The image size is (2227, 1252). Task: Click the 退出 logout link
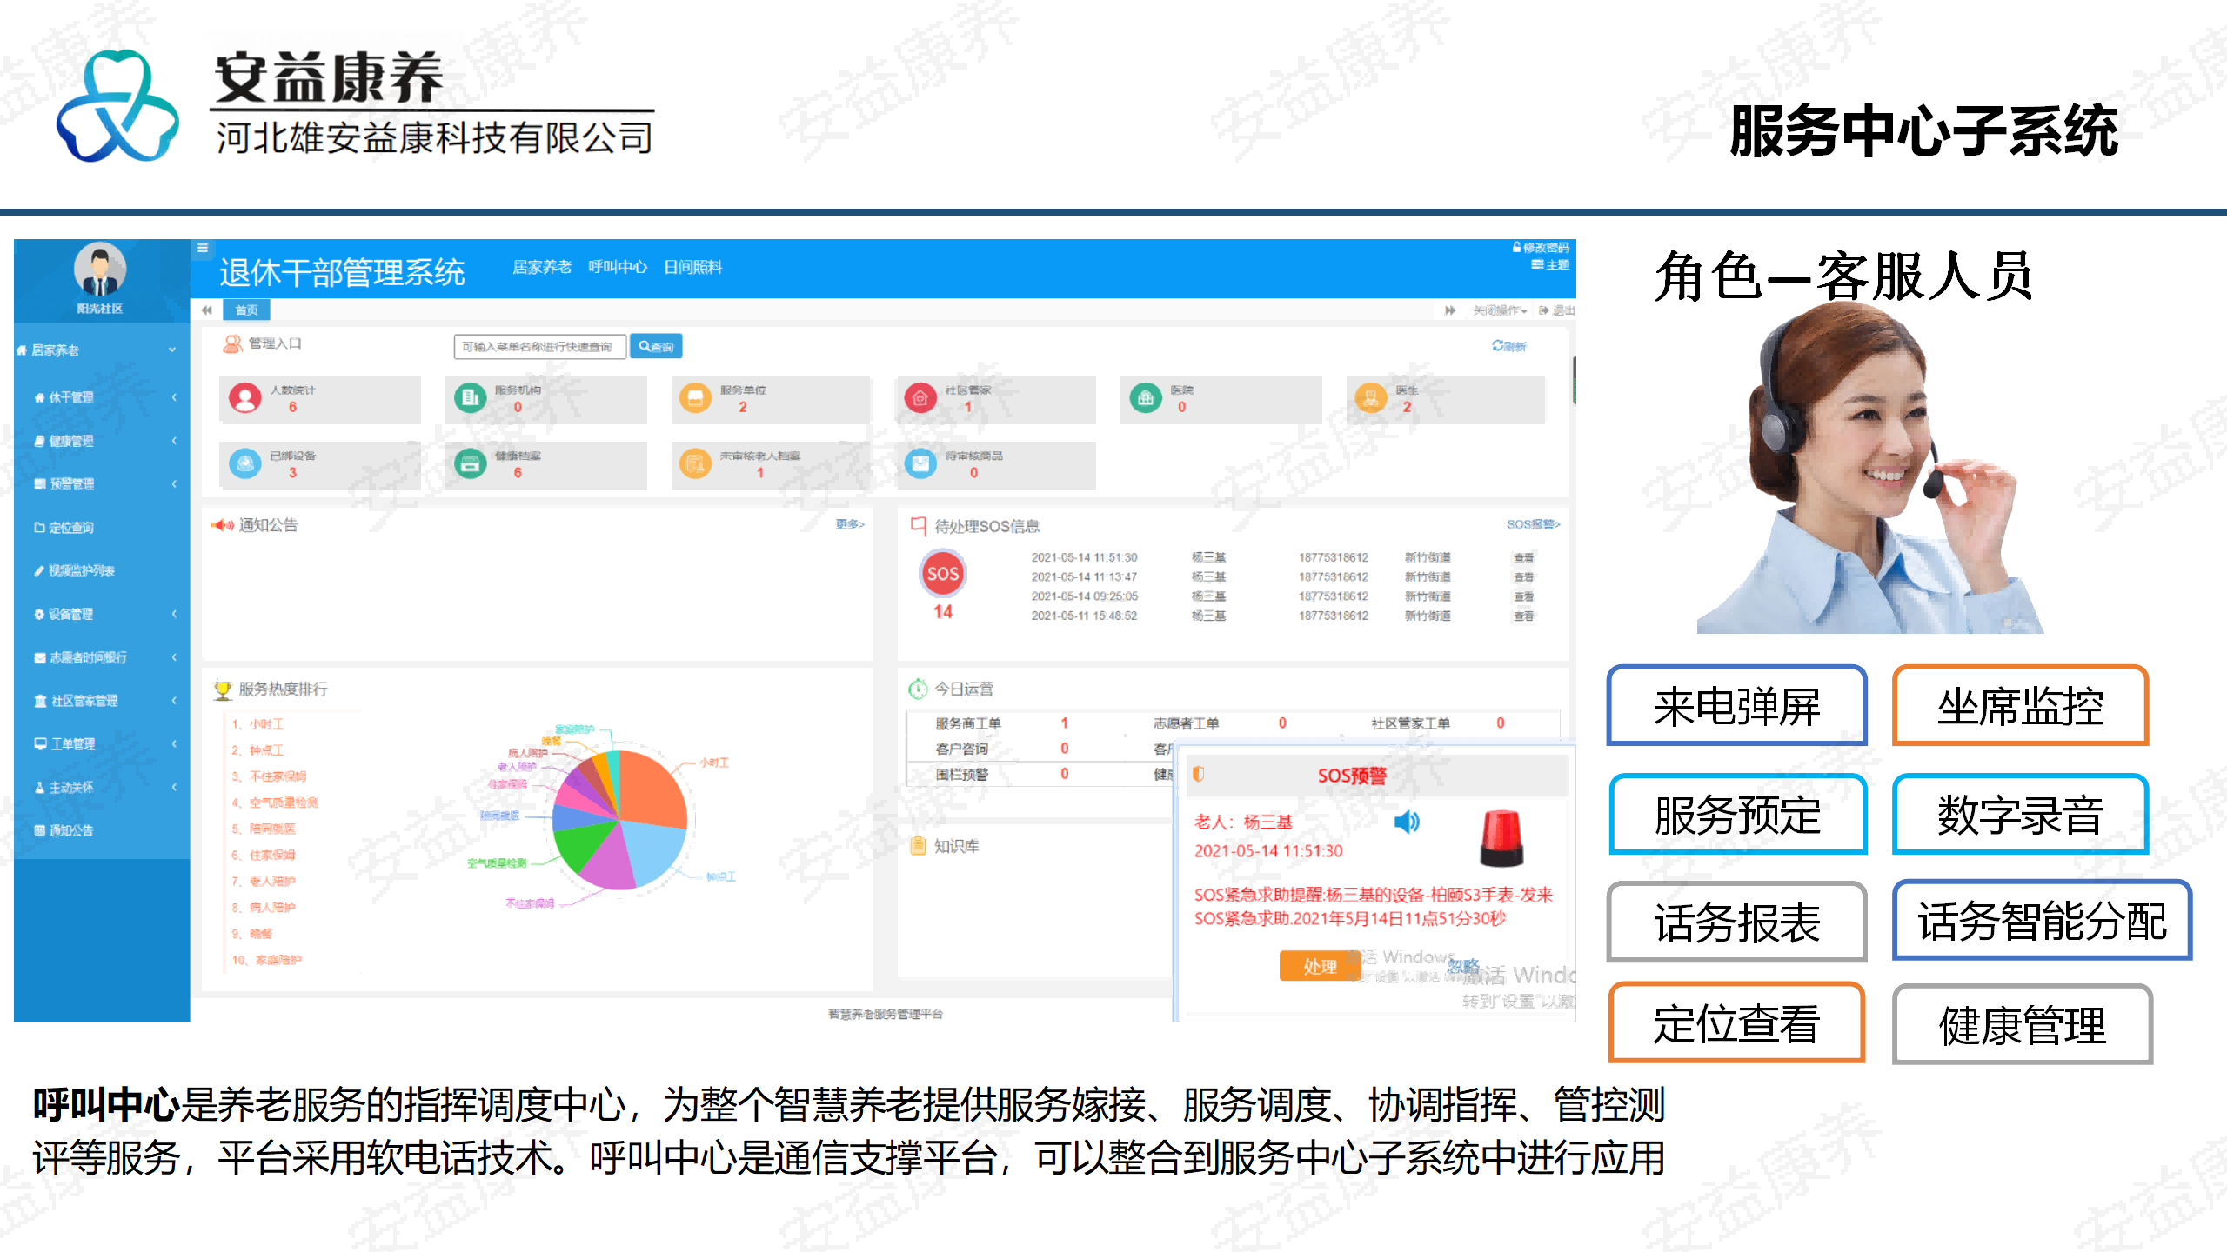point(1556,310)
